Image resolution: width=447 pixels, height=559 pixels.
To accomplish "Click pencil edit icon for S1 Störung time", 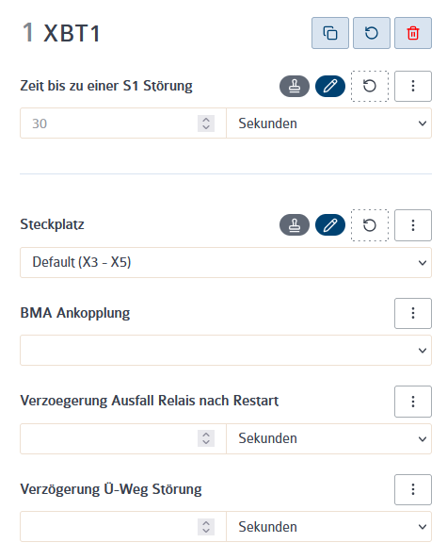I will (330, 87).
